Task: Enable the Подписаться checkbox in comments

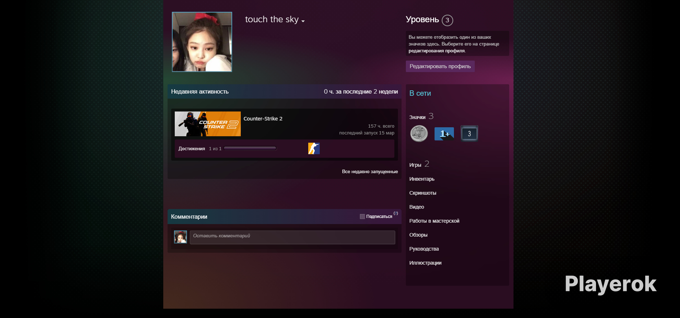Action: 362,217
